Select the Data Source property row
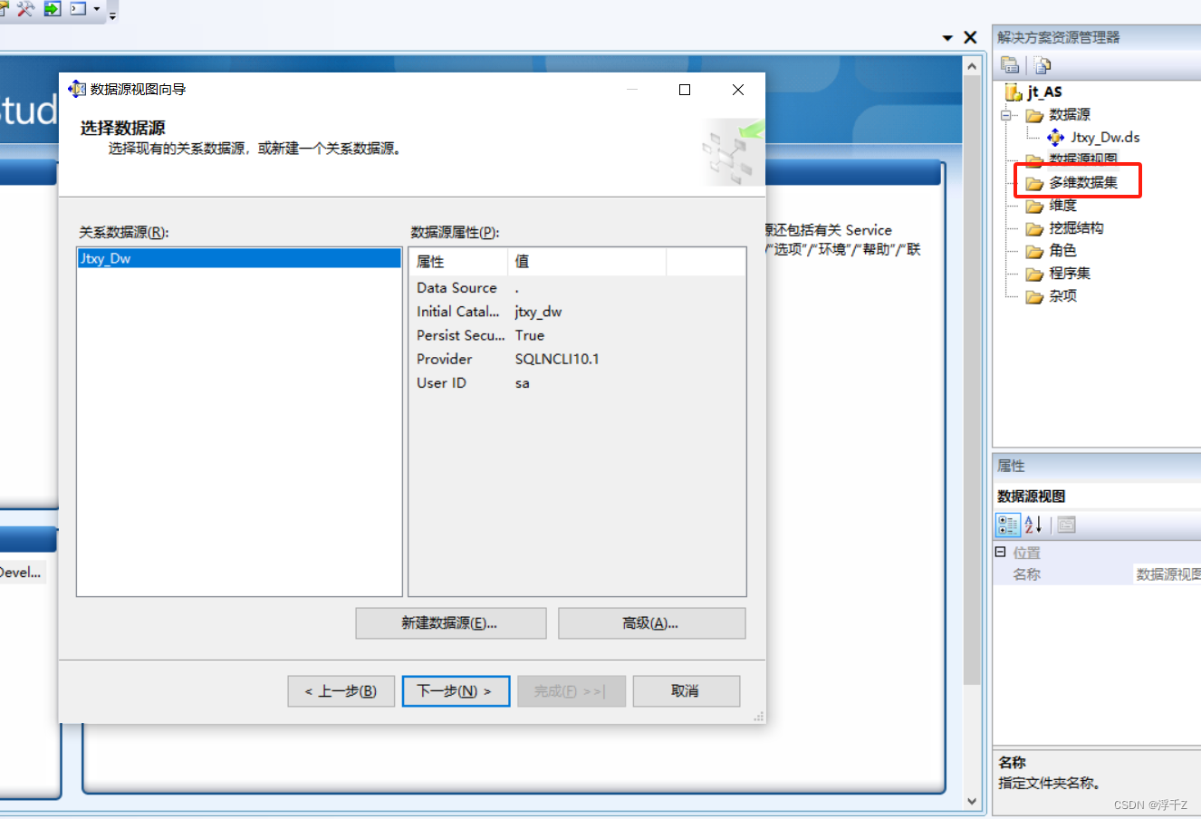The height and width of the screenshot is (819, 1201). 577,287
